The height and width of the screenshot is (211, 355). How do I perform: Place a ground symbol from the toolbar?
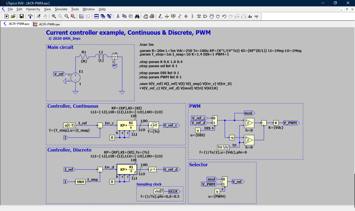tap(167, 16)
